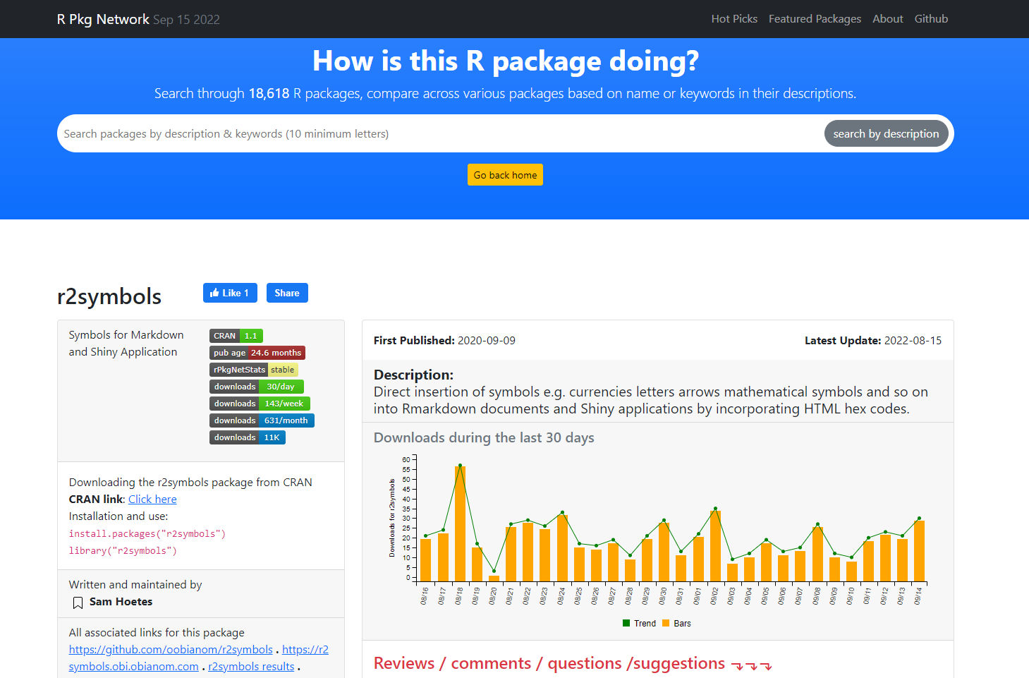
Task: Open Featured Packages from the top menu
Action: click(815, 19)
